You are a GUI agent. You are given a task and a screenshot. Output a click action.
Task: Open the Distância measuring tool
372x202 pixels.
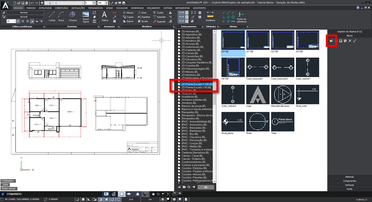pos(210,16)
